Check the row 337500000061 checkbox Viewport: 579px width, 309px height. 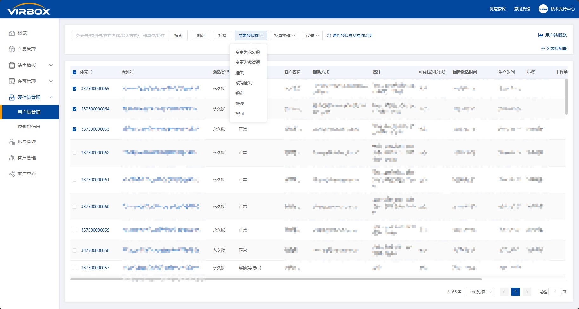click(75, 180)
